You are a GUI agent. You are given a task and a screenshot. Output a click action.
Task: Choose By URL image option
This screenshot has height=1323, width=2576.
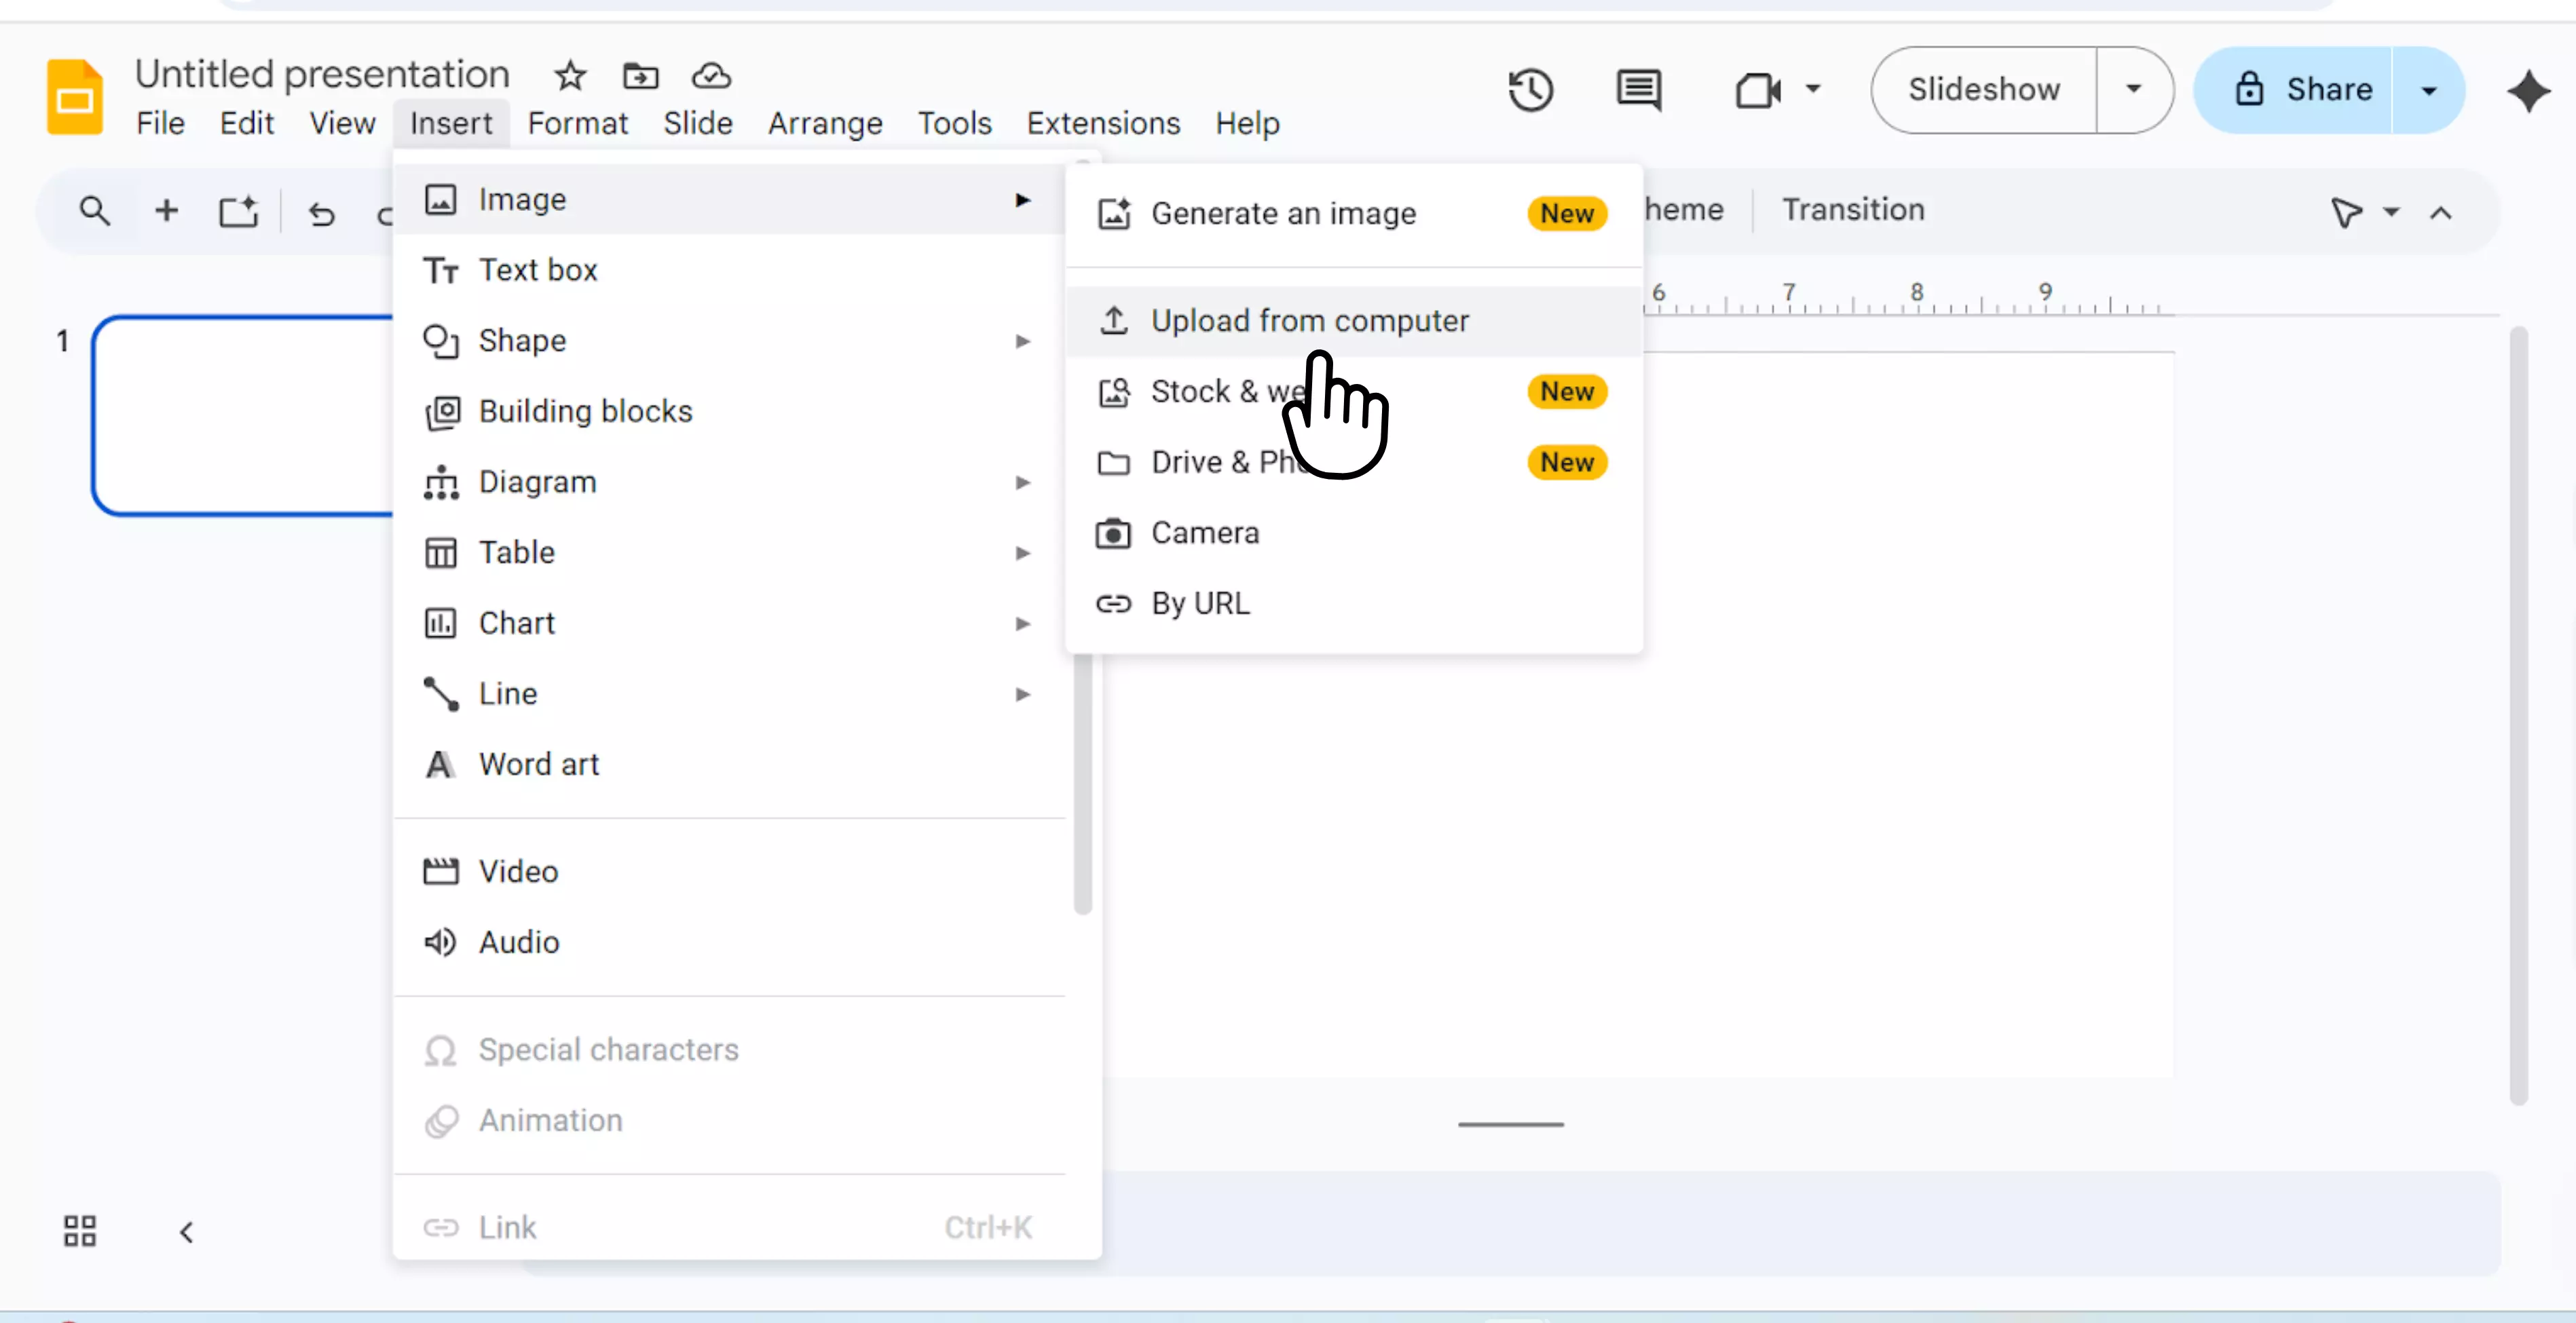click(x=1200, y=604)
